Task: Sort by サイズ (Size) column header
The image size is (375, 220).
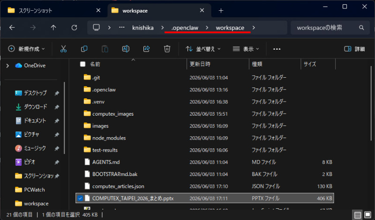Action: pos(310,64)
